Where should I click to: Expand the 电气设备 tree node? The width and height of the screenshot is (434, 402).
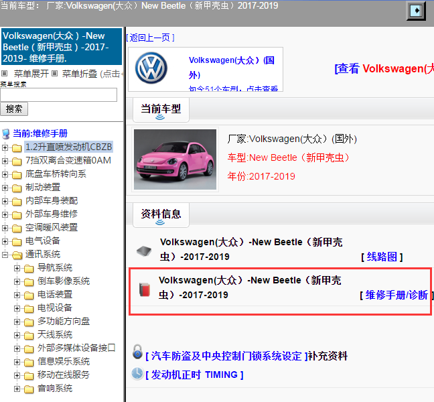click(x=5, y=241)
